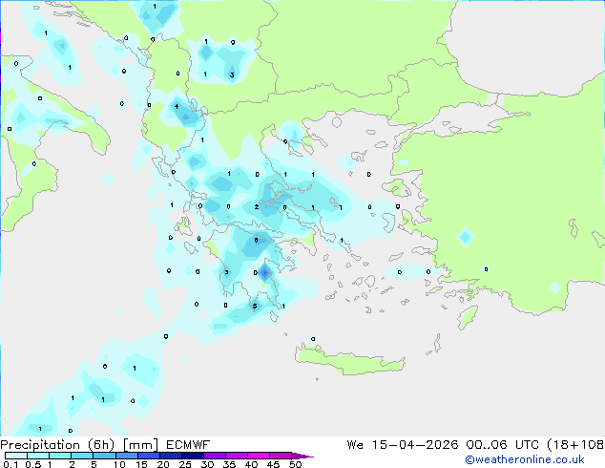Click the legend label '50'
Viewport: 605px width, 468px height.
pyautogui.click(x=295, y=464)
